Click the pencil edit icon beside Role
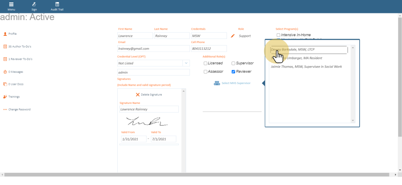Screen dimensions: 402x185 pyautogui.click(x=233, y=36)
